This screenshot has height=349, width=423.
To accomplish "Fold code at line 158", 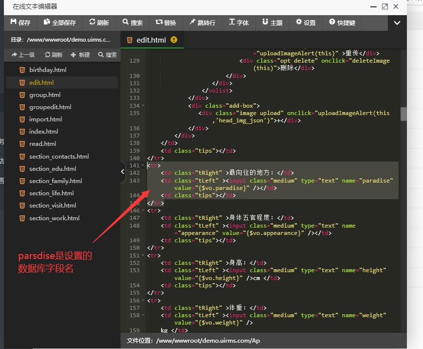I will 143,315.
